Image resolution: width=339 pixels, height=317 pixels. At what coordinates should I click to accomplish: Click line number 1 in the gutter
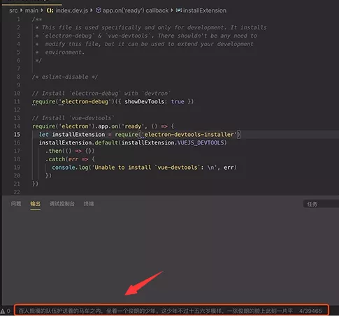(x=18, y=19)
